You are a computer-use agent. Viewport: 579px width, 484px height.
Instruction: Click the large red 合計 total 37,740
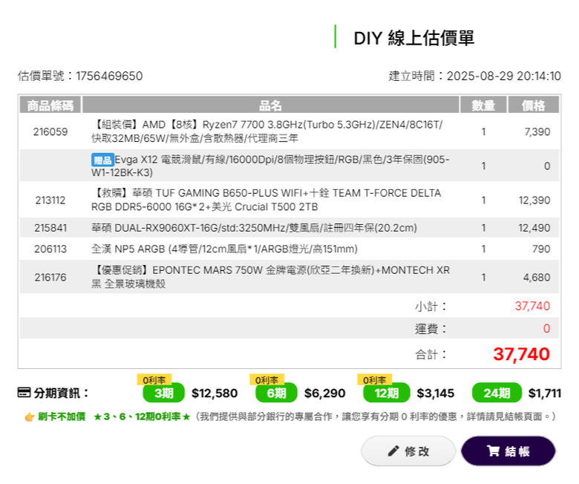(x=521, y=353)
